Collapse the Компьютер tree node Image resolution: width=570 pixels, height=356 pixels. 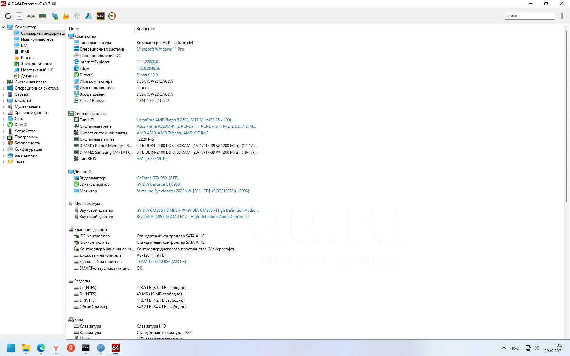click(4, 27)
